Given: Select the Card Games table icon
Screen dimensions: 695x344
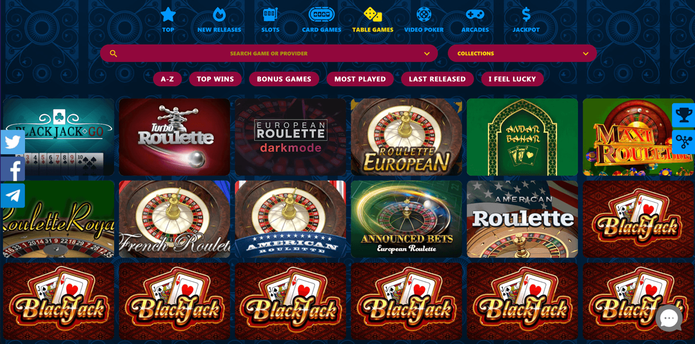Looking at the screenshot, I should [321, 14].
